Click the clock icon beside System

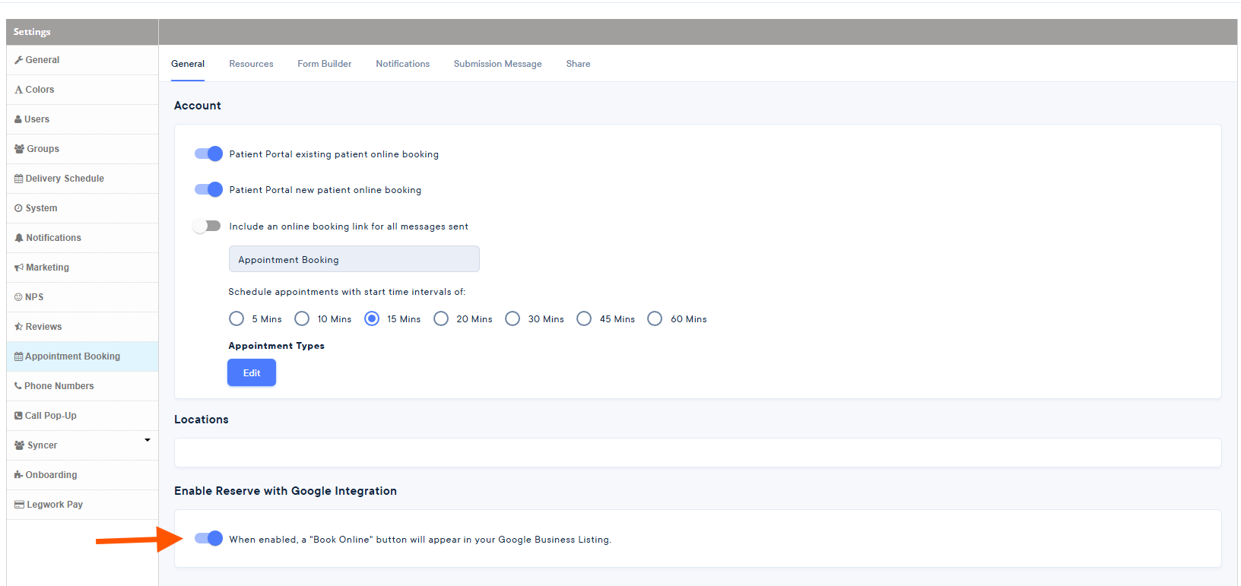(x=19, y=208)
